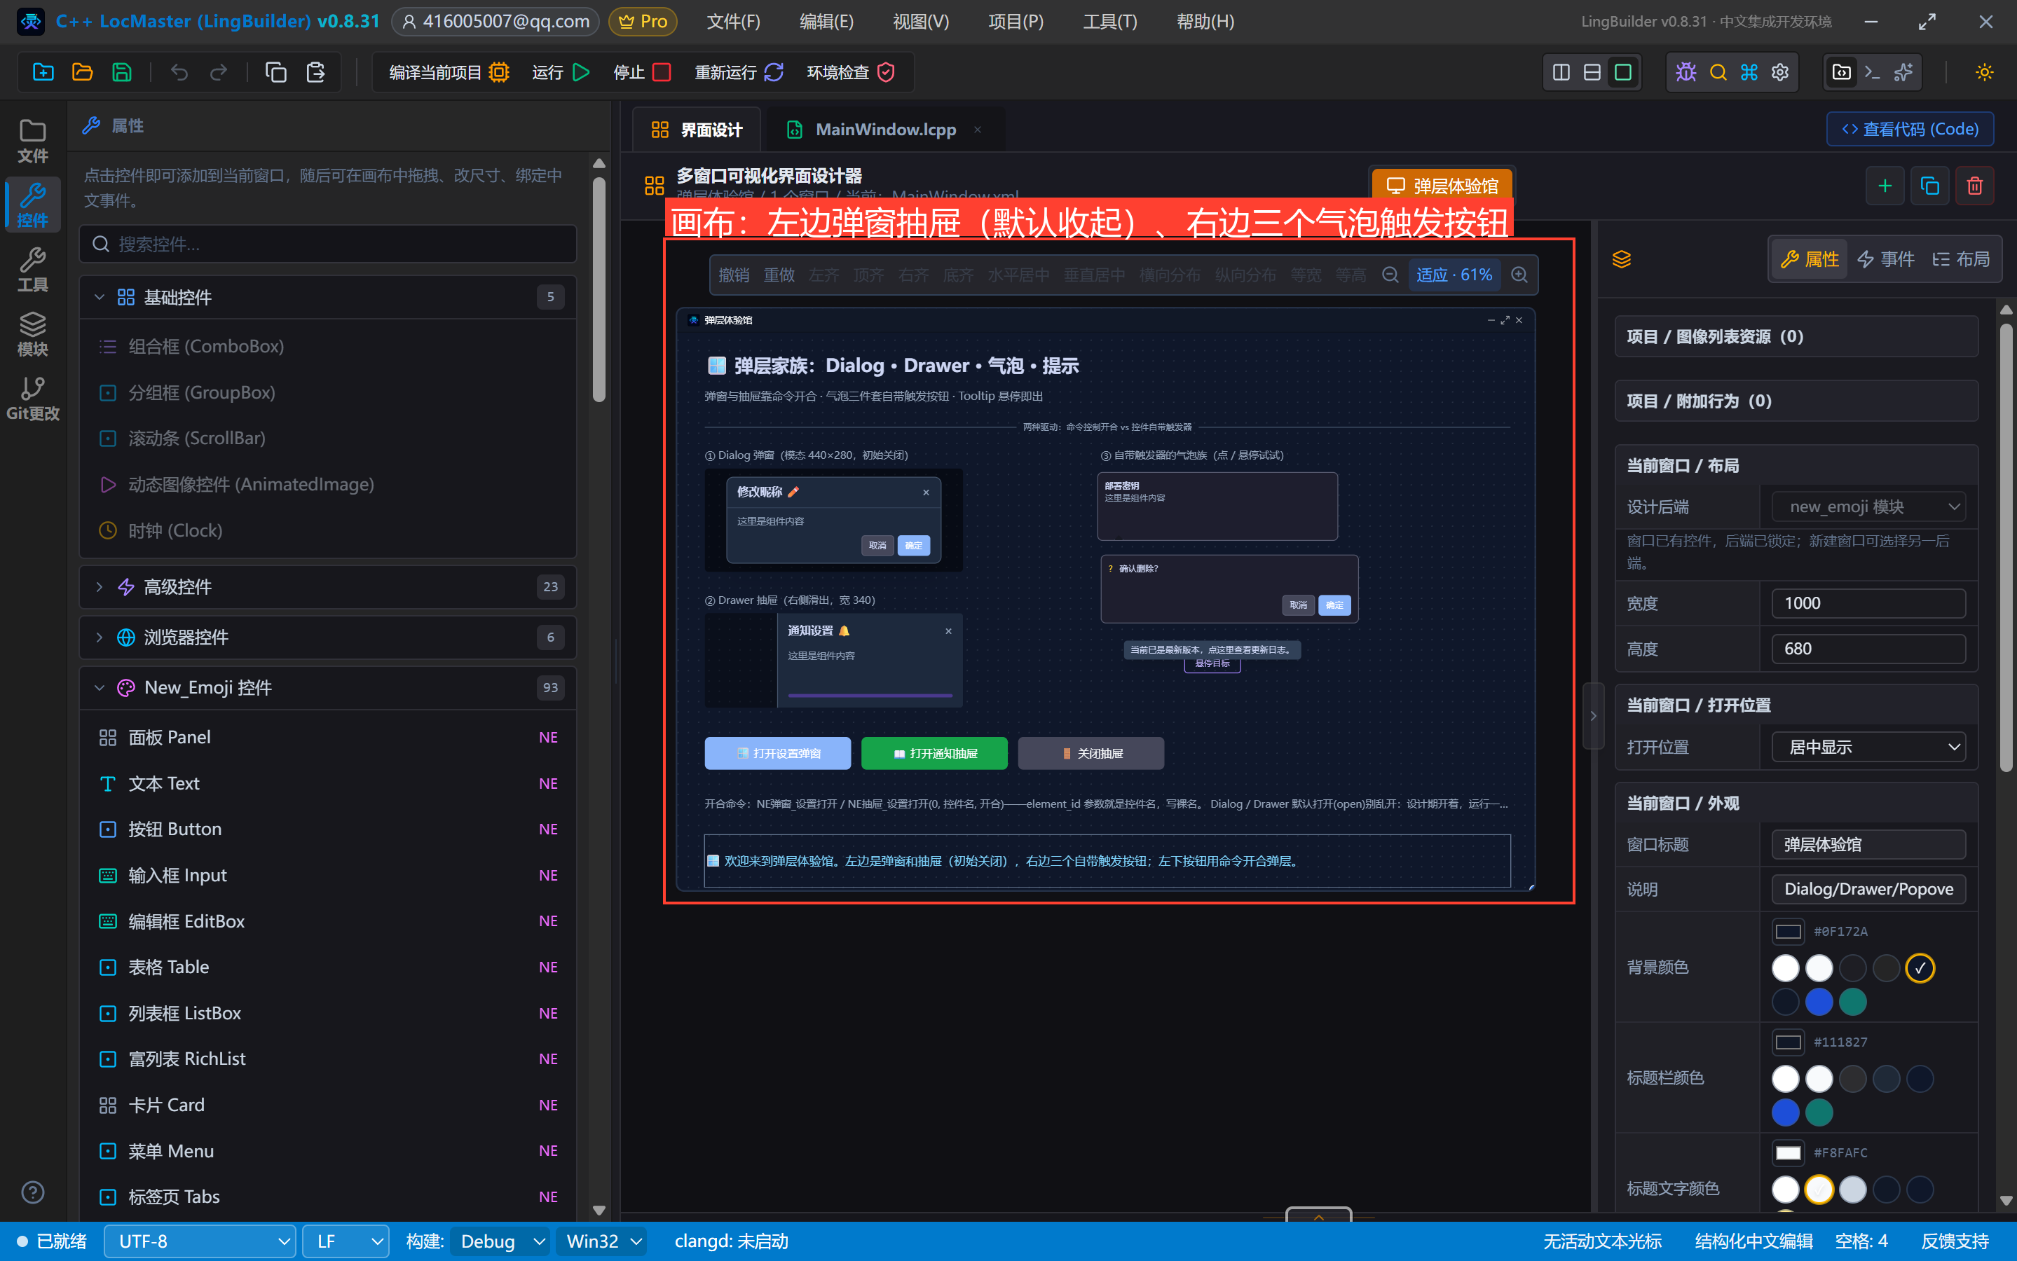Open the terminal prompt icon
The height and width of the screenshot is (1261, 2017).
[1872, 73]
